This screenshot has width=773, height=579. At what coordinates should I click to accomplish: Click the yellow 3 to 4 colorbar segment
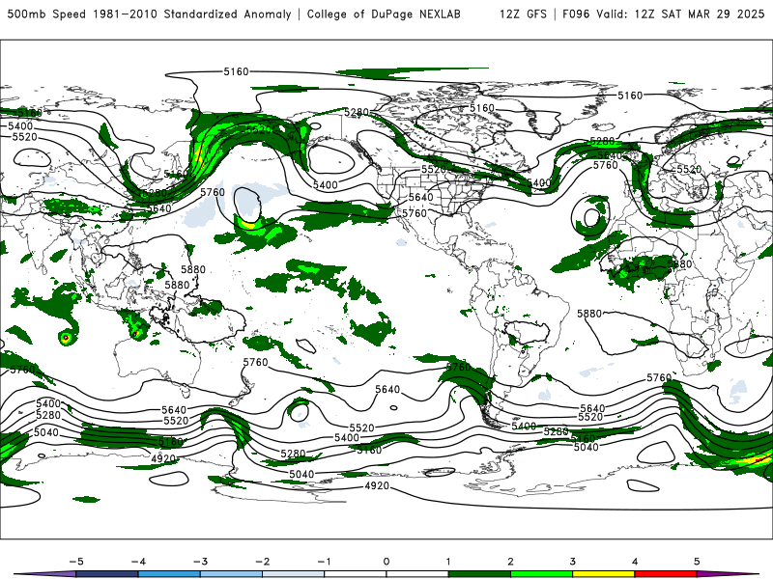click(604, 574)
